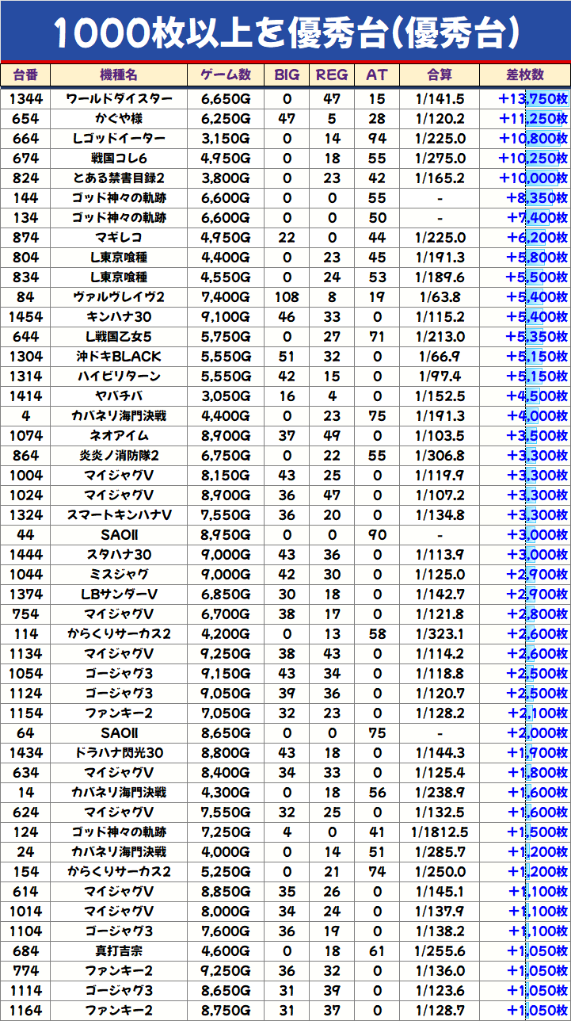Viewport: 571px width, 1021px height.
Task: Select machine name スタハナ30
Action: pyautogui.click(x=119, y=555)
